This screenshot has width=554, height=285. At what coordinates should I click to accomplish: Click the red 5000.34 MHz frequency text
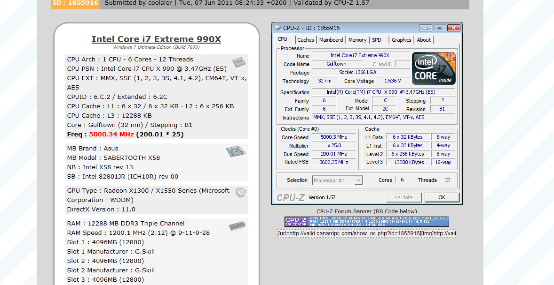pos(111,134)
